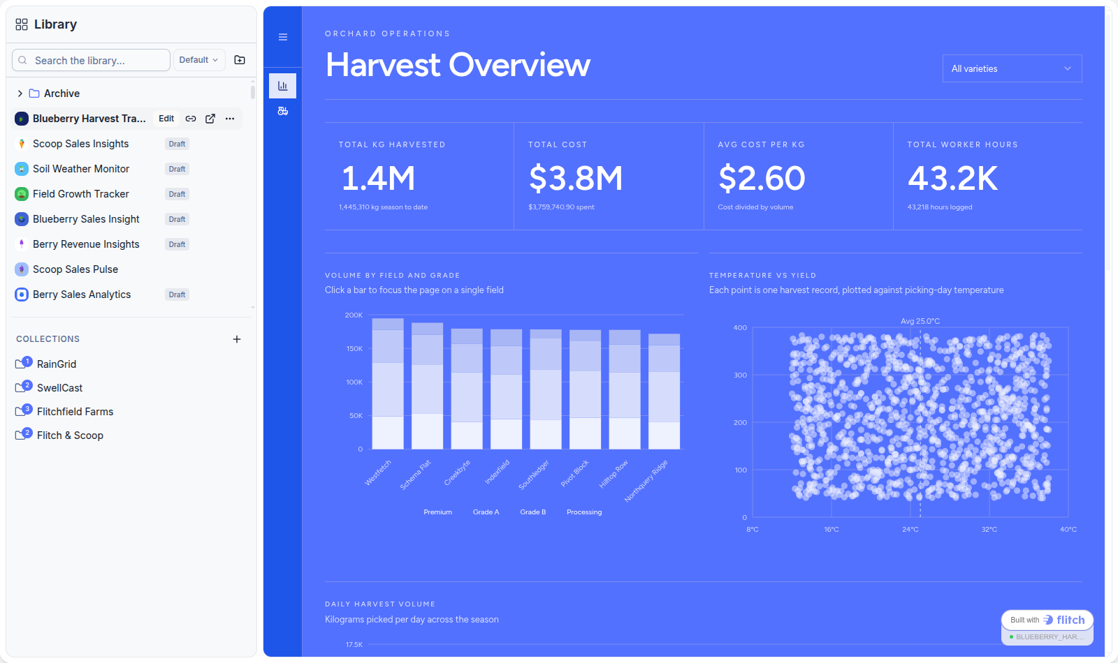Click the Built with flitch badge
Screen dimensions: 1118x663
(1047, 620)
